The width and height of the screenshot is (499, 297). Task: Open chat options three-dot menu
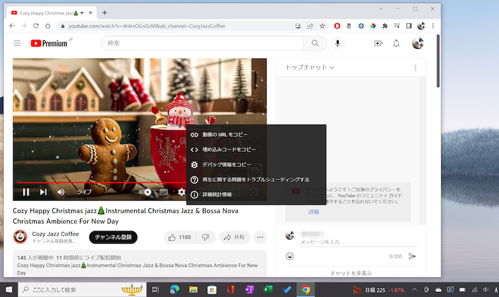(415, 67)
